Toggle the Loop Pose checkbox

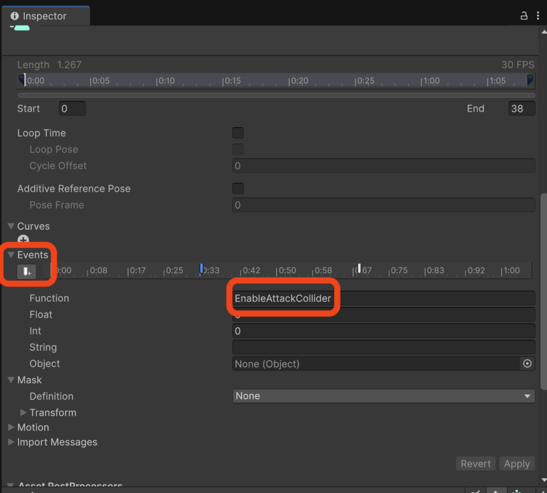[x=238, y=150]
